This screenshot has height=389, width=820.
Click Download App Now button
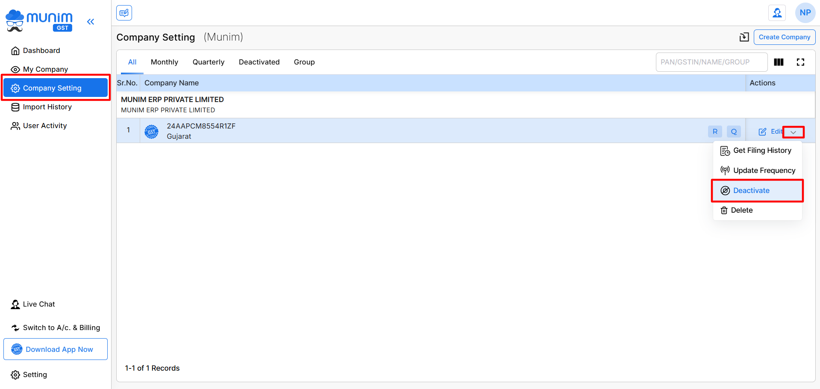pyautogui.click(x=56, y=349)
